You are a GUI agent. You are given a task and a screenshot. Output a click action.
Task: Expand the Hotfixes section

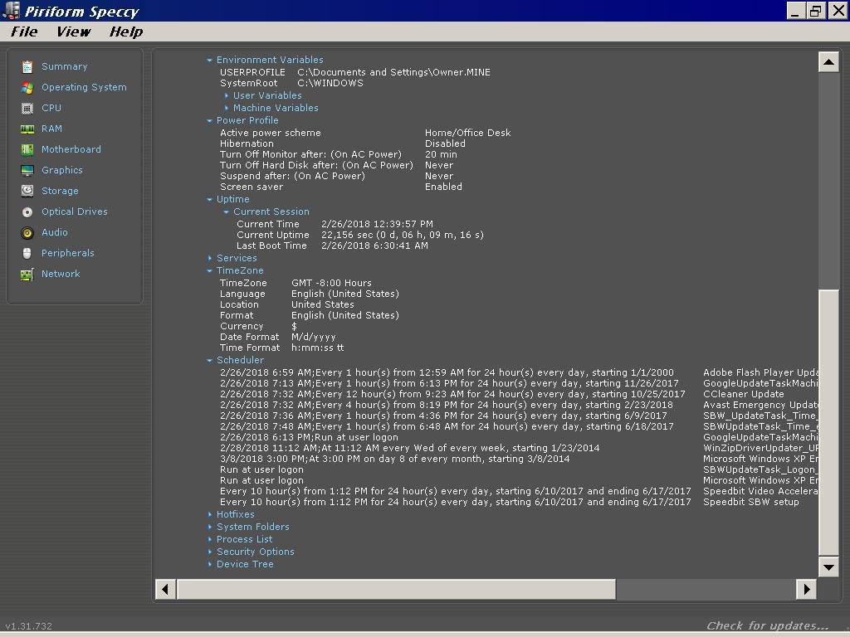pyautogui.click(x=209, y=514)
